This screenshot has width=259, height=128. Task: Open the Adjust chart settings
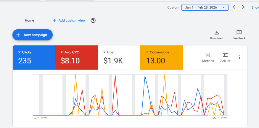[225, 58]
